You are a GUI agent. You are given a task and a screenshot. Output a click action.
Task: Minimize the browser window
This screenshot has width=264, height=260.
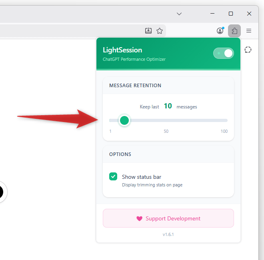212,14
